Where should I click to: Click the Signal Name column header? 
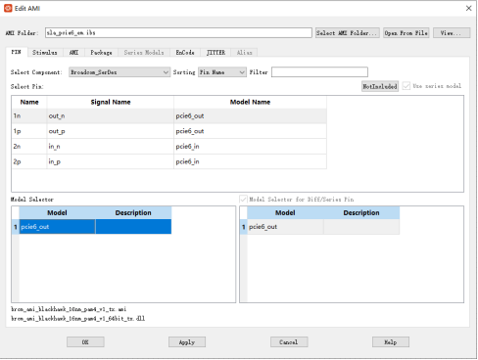click(x=111, y=102)
